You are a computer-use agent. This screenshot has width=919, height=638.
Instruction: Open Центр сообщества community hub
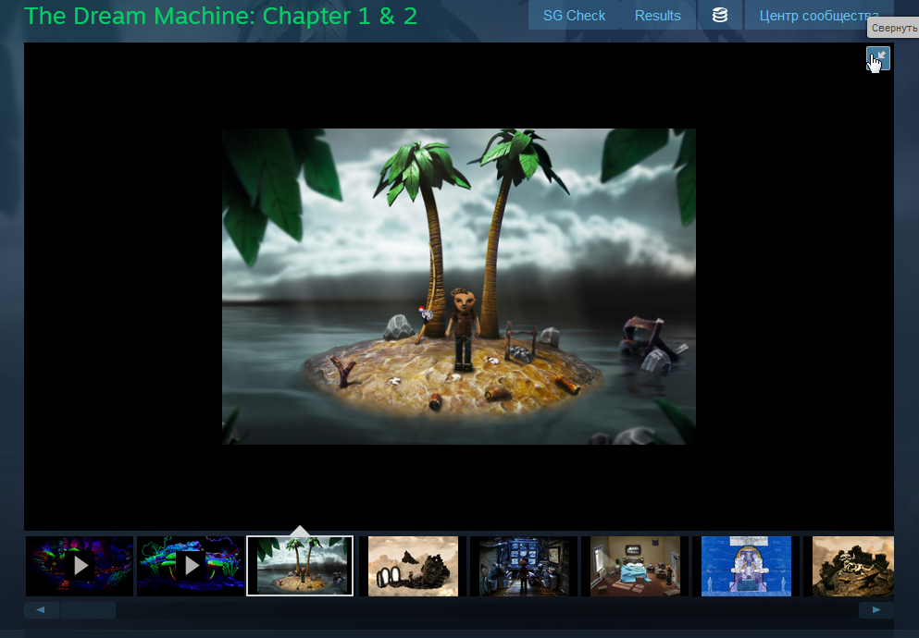(819, 15)
